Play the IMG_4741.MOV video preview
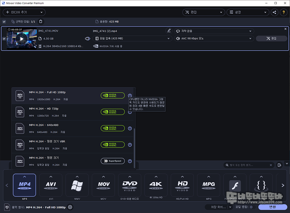 pos(22,39)
